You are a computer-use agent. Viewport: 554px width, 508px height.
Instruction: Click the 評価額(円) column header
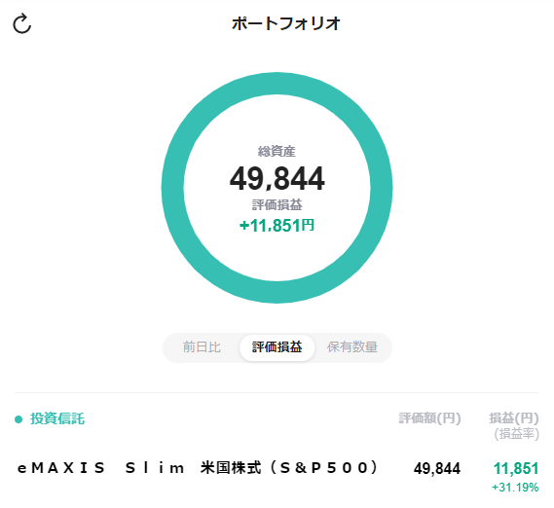click(x=429, y=418)
